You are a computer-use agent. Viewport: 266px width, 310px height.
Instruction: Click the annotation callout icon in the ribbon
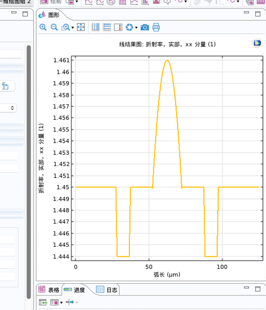(167, 2)
